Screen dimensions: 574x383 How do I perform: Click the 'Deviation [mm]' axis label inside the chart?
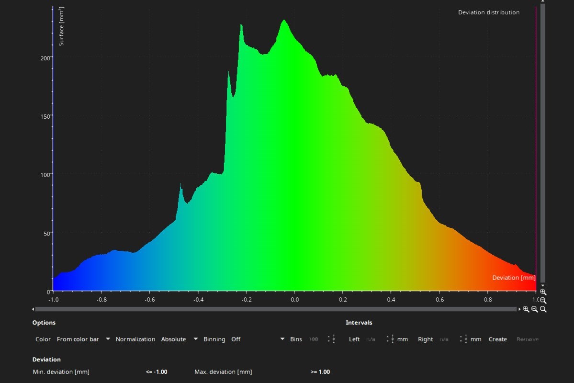tap(514, 278)
